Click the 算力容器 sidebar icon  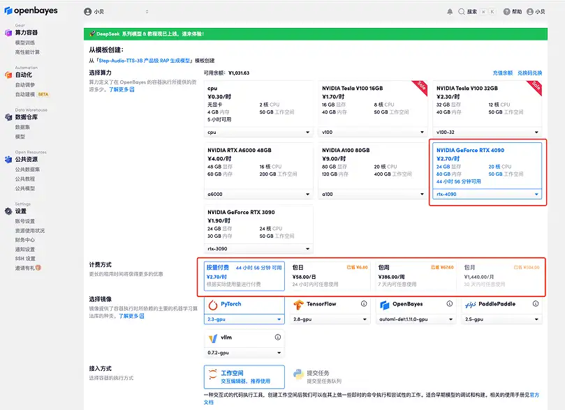pos(8,33)
